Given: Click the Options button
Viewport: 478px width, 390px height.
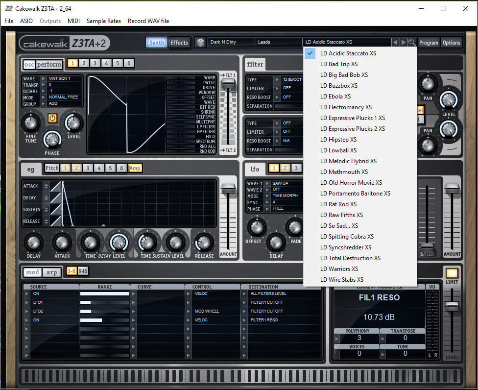Looking at the screenshot, I should (451, 43).
